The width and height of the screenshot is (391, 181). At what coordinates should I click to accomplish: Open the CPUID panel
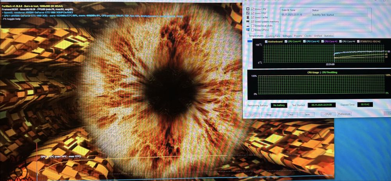click(328, 114)
